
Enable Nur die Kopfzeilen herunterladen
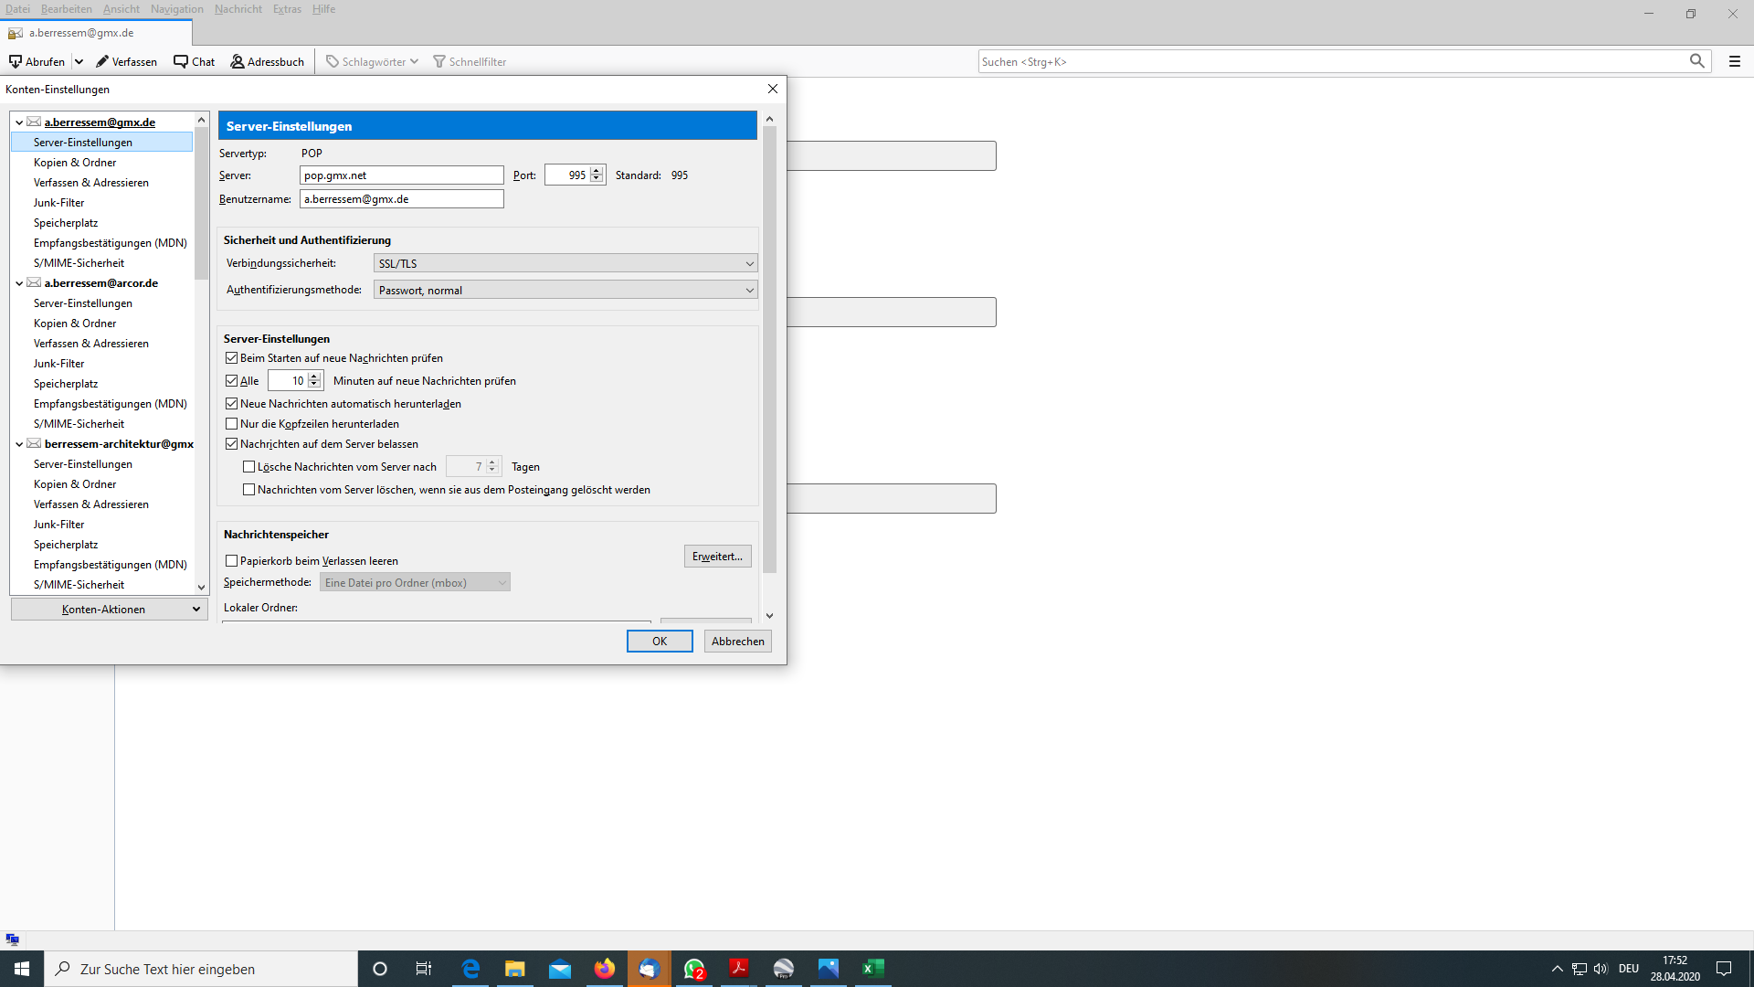click(232, 424)
